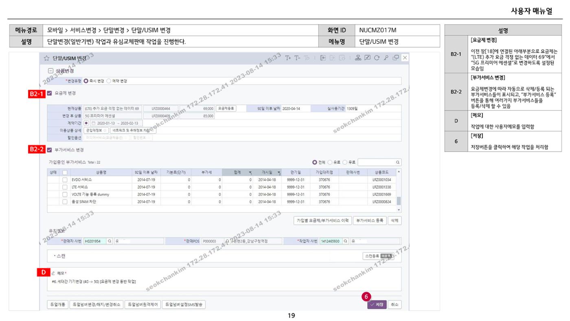Click the 저장 save button
The width and height of the screenshot is (570, 321).
pyautogui.click(x=377, y=305)
